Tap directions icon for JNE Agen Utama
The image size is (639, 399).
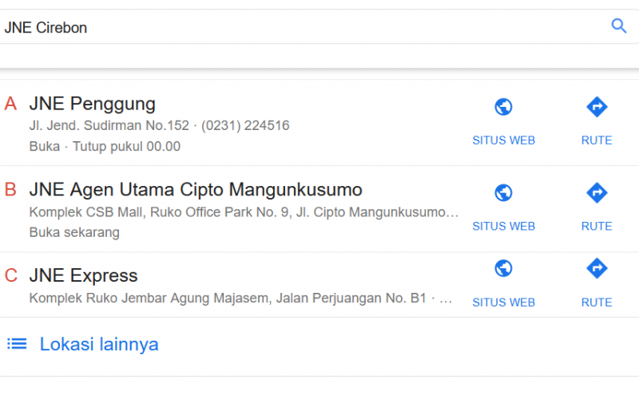coord(597,192)
